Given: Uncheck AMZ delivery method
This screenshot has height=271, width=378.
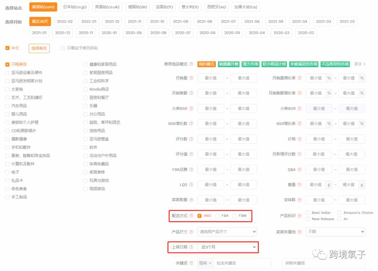Looking at the screenshot, I should 199,216.
